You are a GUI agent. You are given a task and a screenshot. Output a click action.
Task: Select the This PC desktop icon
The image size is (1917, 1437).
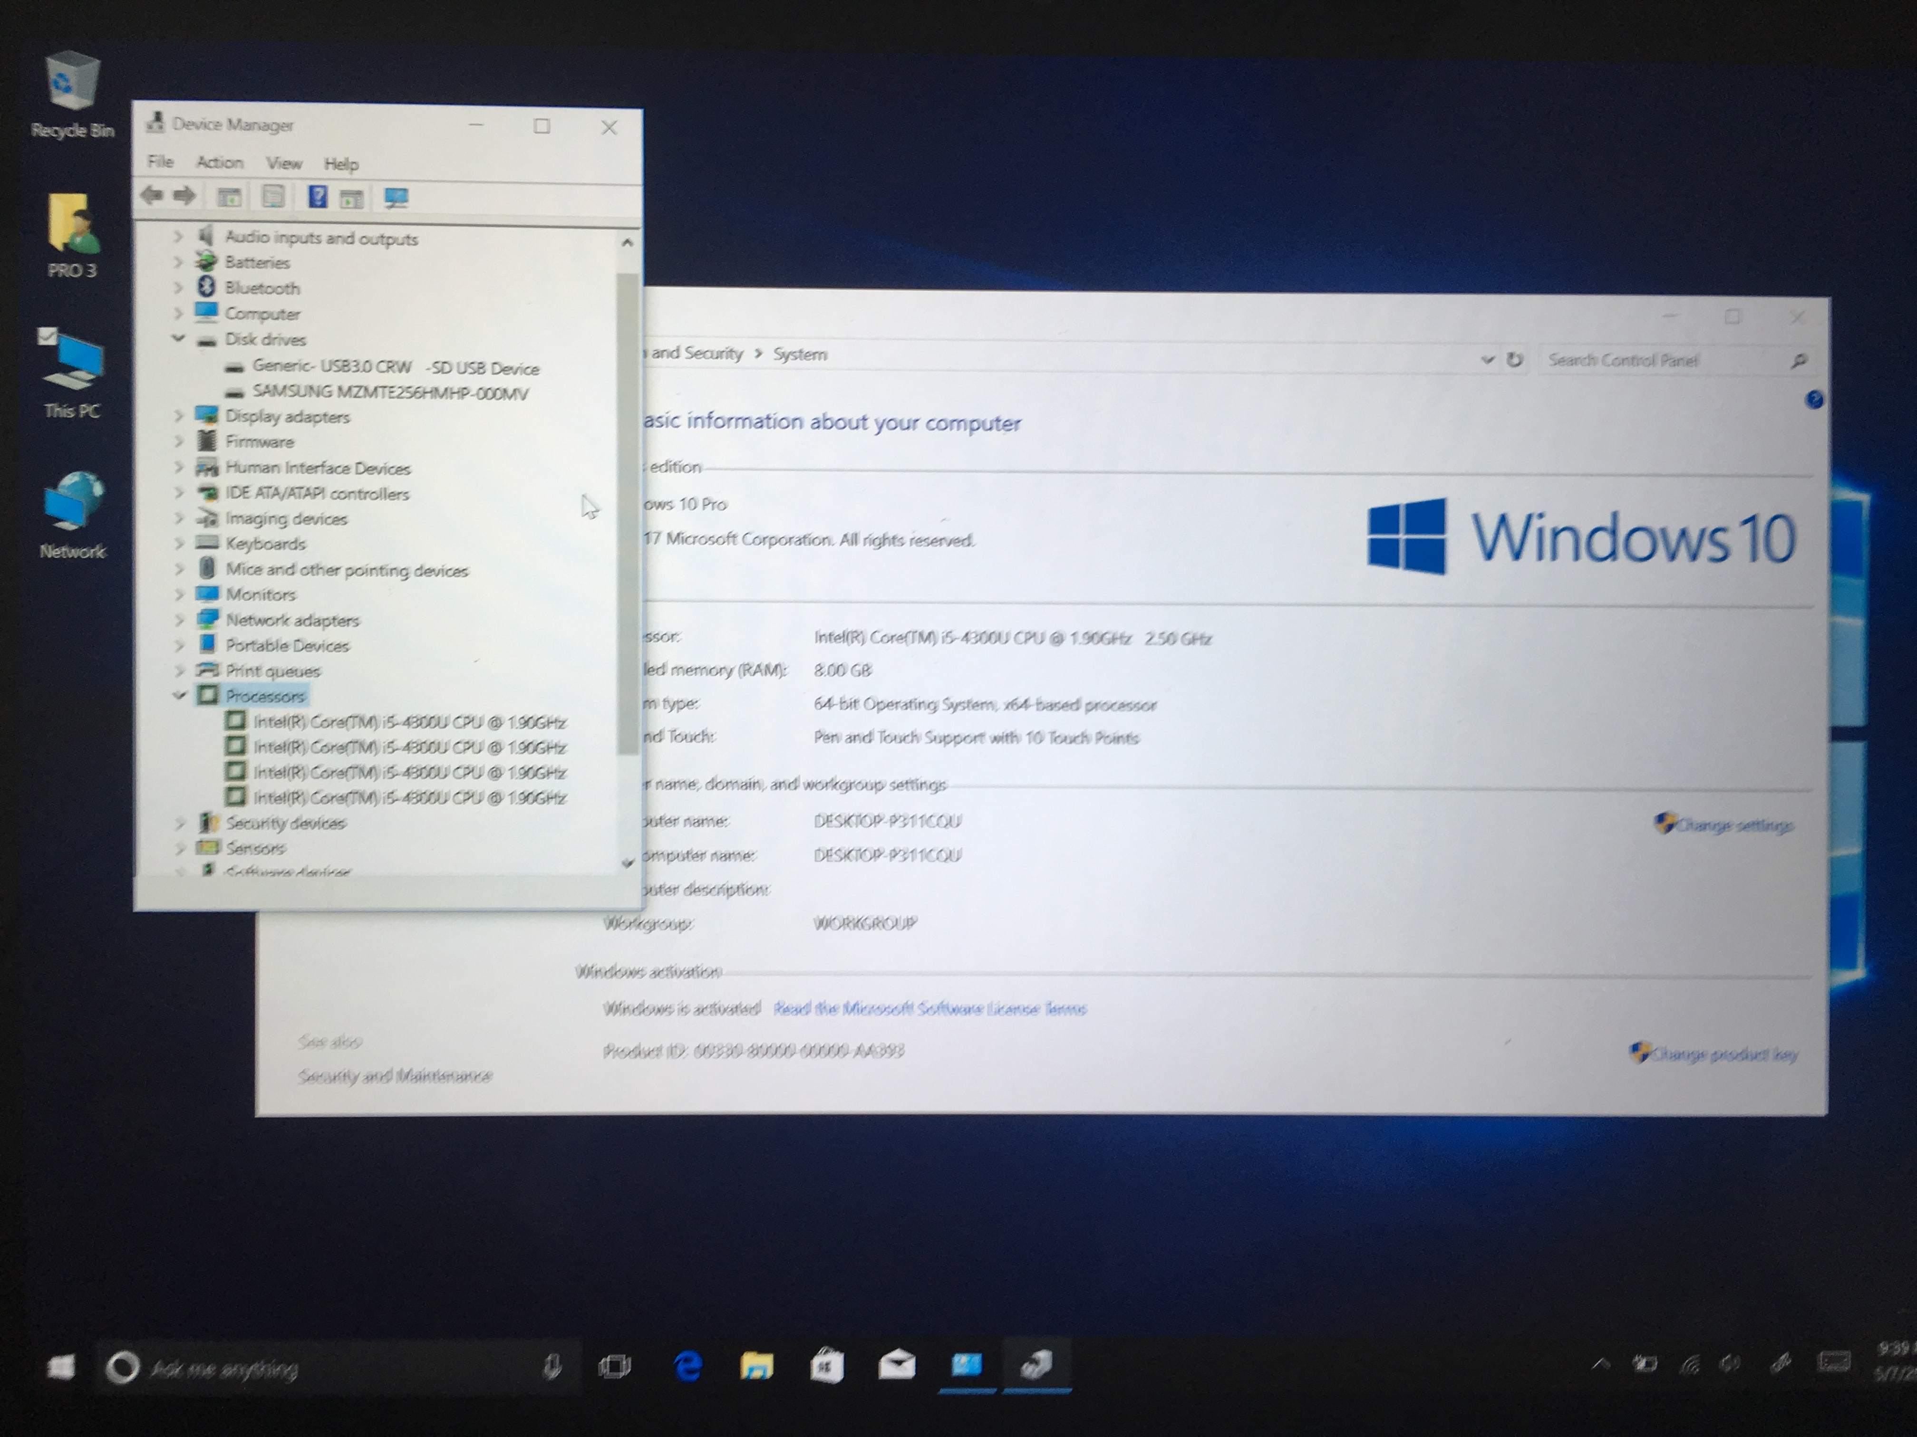[72, 374]
